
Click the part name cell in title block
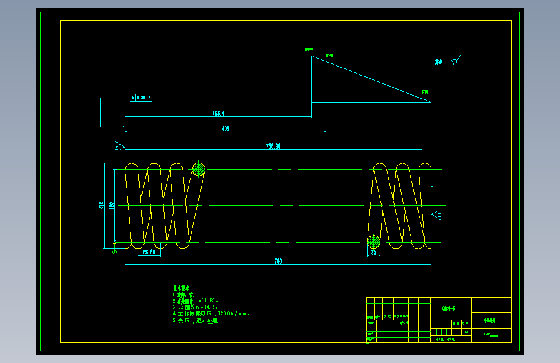point(490,320)
